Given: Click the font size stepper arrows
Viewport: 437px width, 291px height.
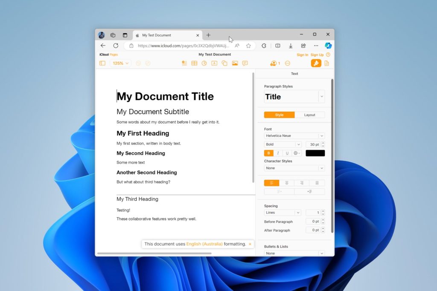Looking at the screenshot, I should 323,144.
